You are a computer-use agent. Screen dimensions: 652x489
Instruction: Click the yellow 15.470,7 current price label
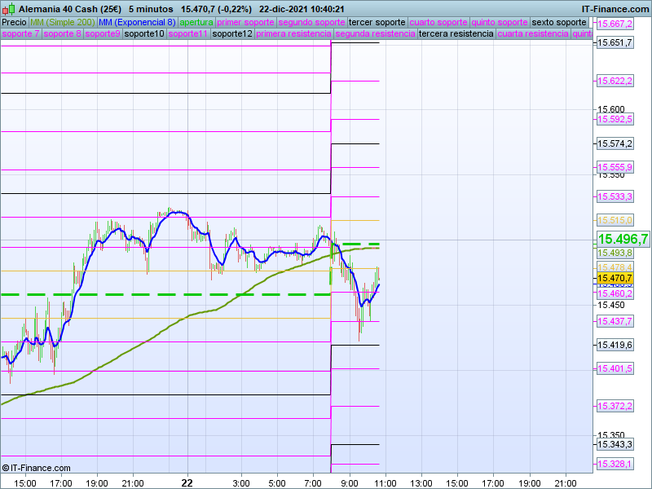[x=615, y=278]
